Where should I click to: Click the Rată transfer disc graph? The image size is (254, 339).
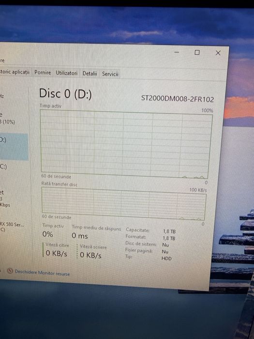pos(123,204)
